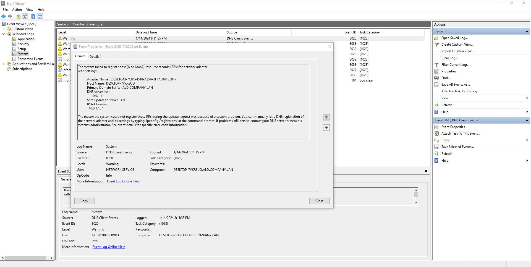Click Save All Events As action

click(456, 85)
